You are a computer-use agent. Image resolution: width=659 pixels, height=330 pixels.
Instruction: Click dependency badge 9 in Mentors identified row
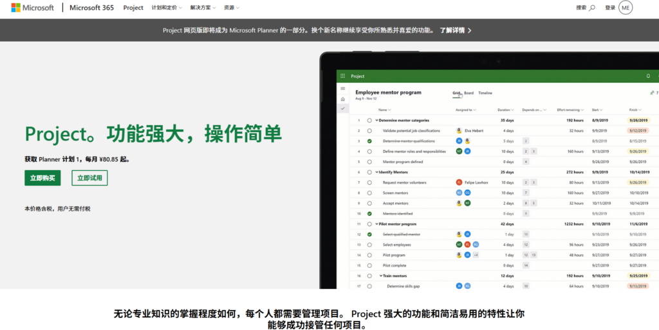click(526, 213)
